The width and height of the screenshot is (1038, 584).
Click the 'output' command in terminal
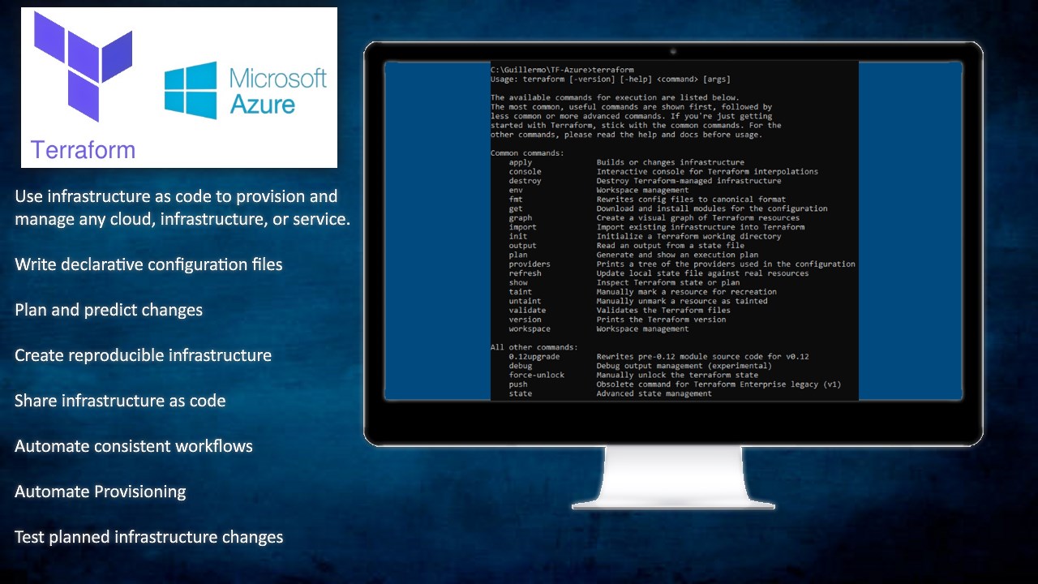[523, 245]
